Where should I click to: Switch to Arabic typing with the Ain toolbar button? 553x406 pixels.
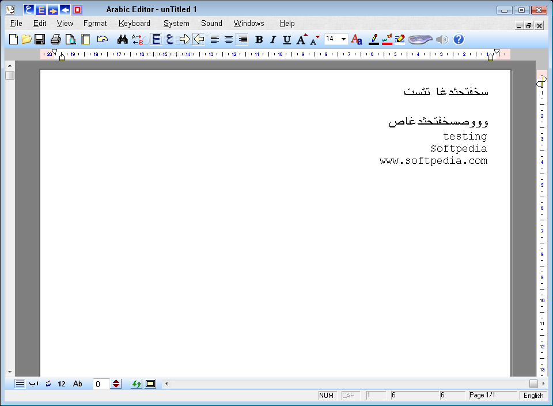point(170,39)
